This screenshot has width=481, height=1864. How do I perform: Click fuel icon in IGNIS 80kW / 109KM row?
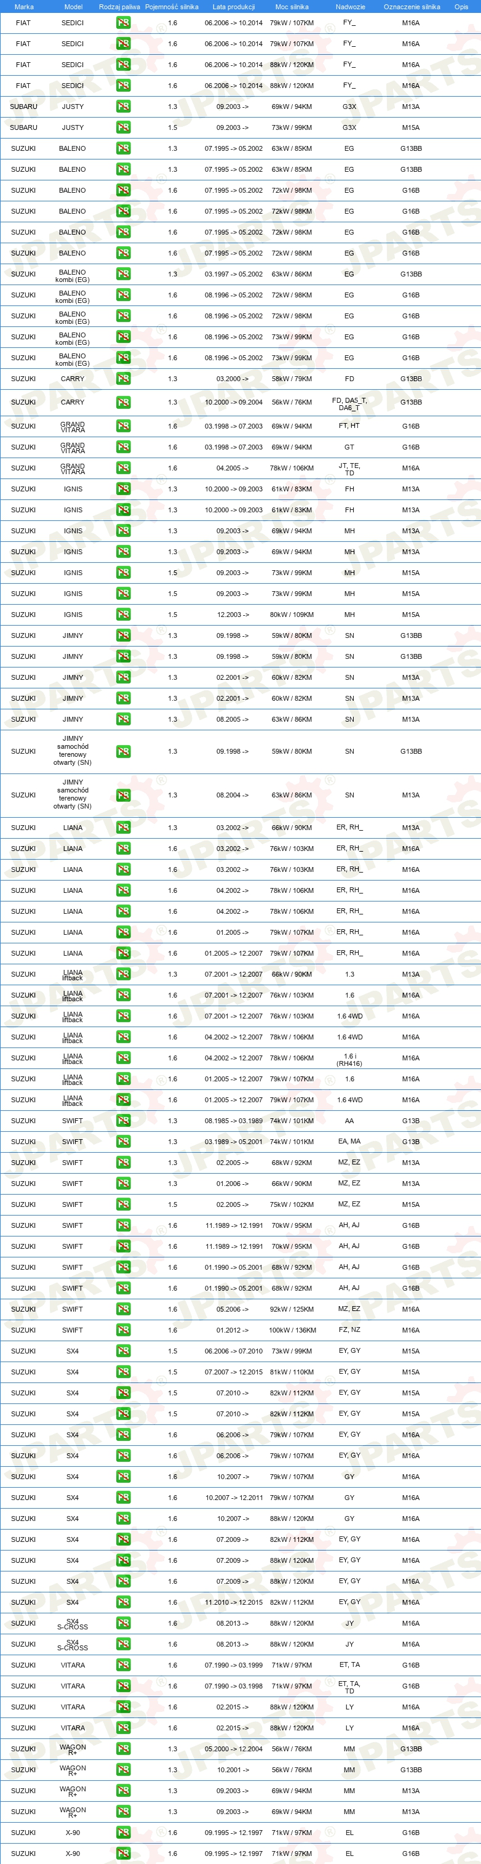(x=123, y=615)
